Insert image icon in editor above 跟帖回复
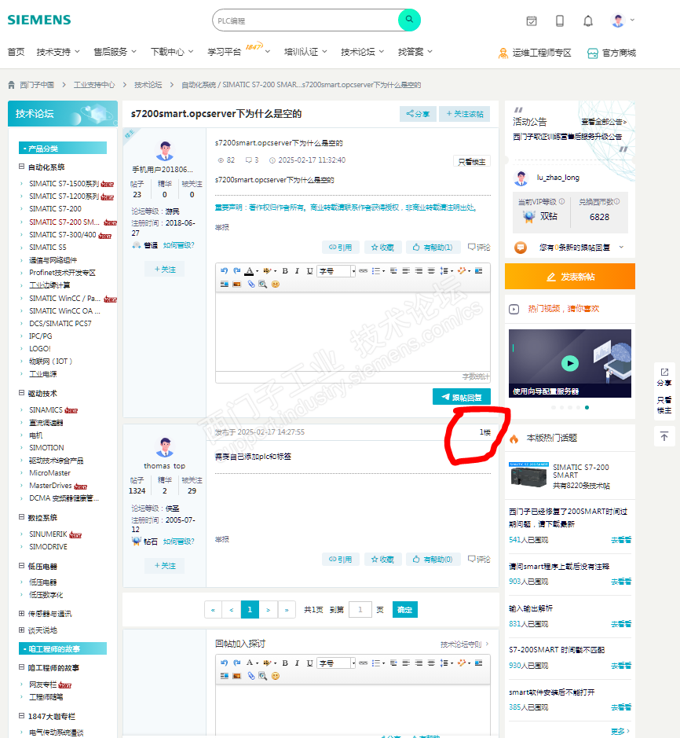This screenshot has height=738, width=680. tap(237, 284)
